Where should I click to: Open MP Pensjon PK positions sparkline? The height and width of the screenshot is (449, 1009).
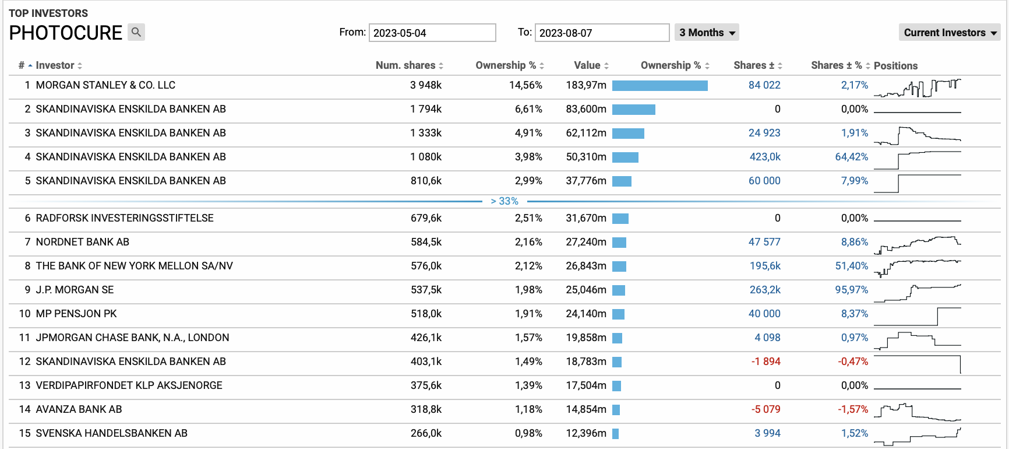(918, 316)
